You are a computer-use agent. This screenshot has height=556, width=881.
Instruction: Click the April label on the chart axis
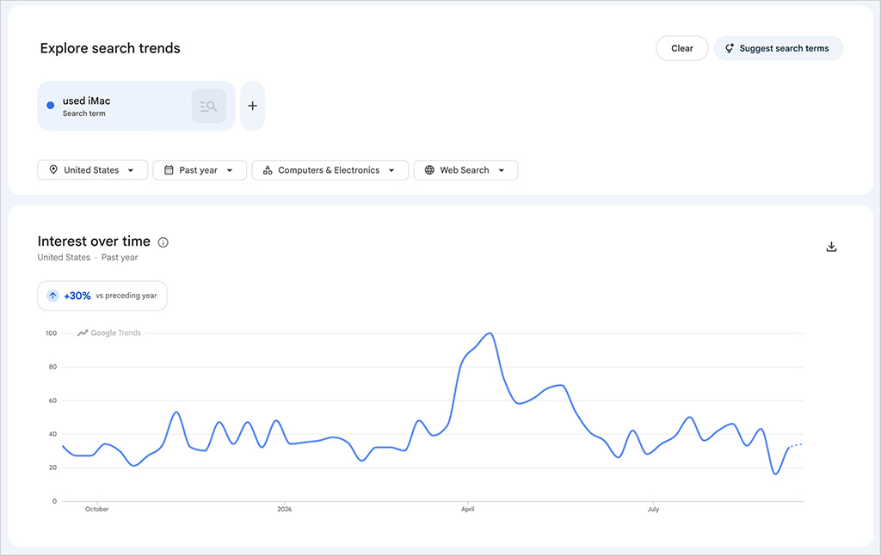point(467,509)
